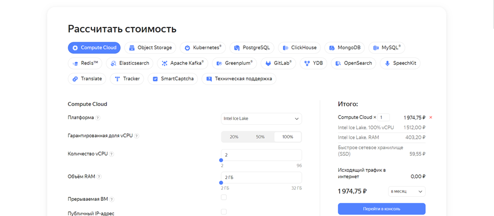Switch to the PostgreSQL service tab
This screenshot has height=216, width=494.
[252, 48]
